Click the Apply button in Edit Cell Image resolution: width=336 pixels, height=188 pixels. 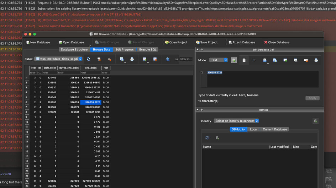(312, 98)
